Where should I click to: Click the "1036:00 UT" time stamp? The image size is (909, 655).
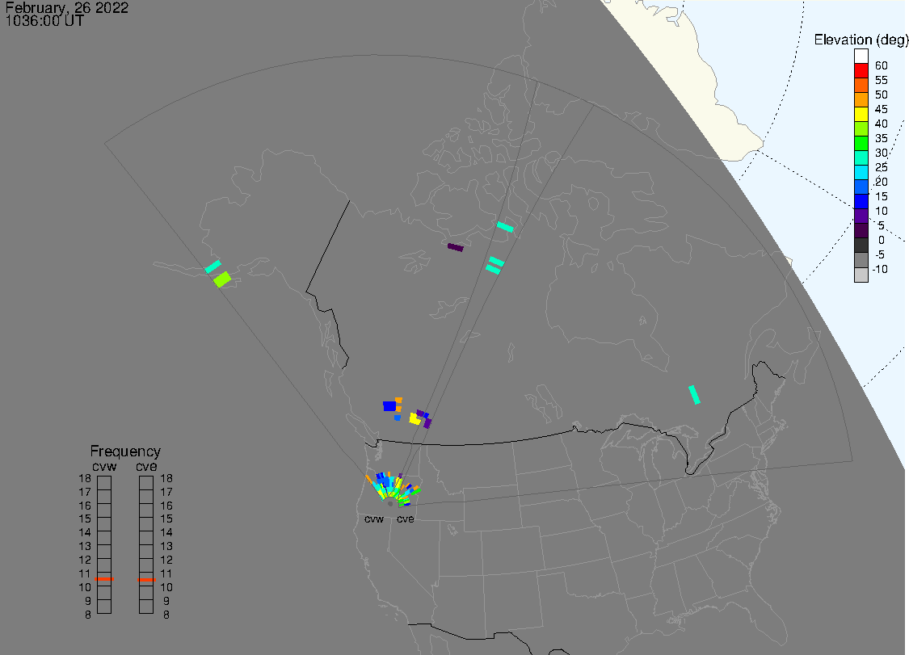coord(44,21)
